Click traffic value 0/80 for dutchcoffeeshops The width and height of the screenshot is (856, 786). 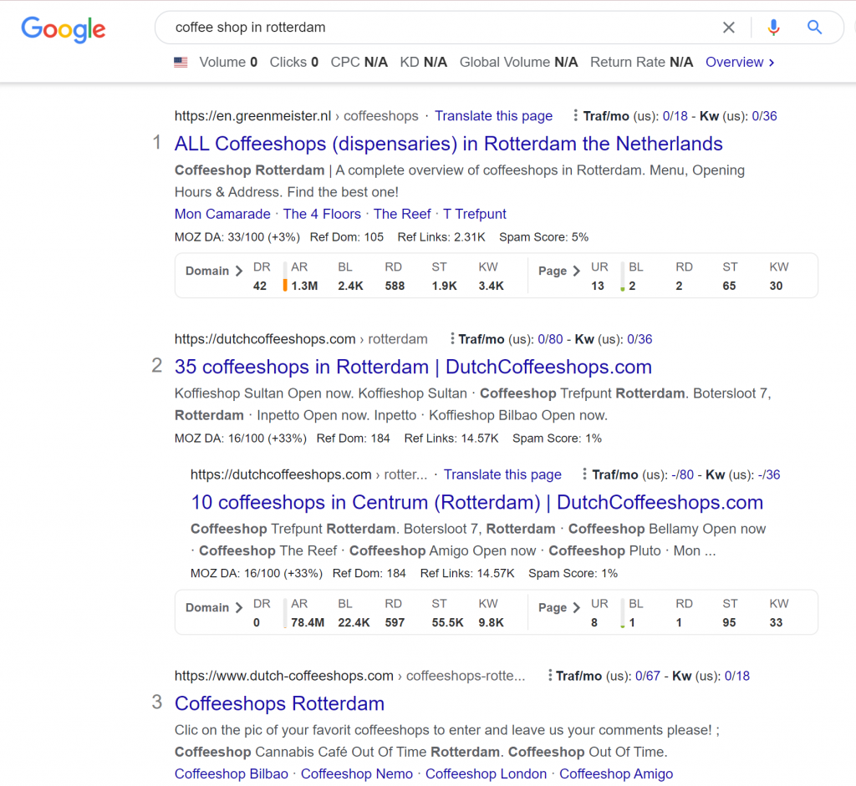(x=550, y=339)
